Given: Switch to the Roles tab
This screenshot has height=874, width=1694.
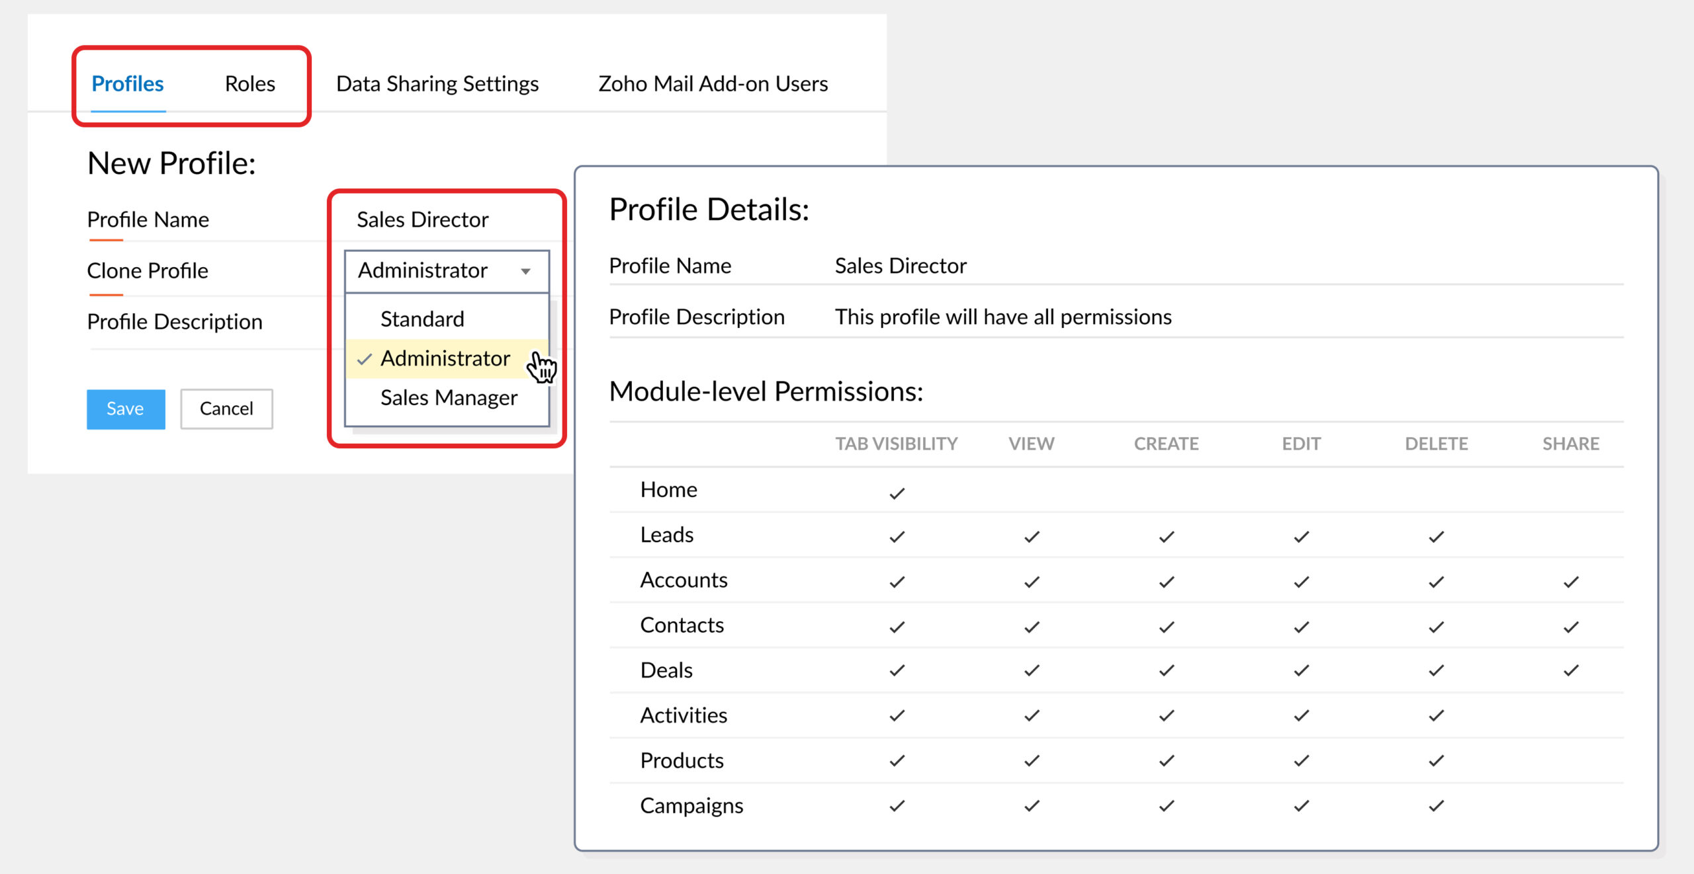Looking at the screenshot, I should (249, 83).
